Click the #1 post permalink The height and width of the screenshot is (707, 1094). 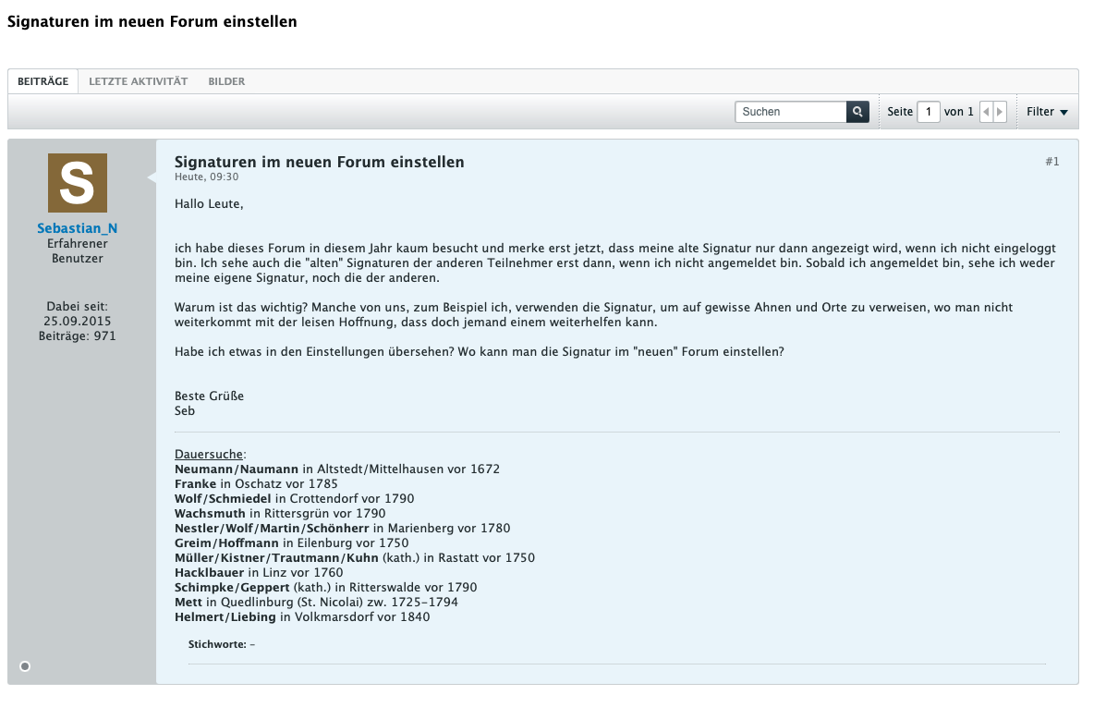coord(1051,162)
